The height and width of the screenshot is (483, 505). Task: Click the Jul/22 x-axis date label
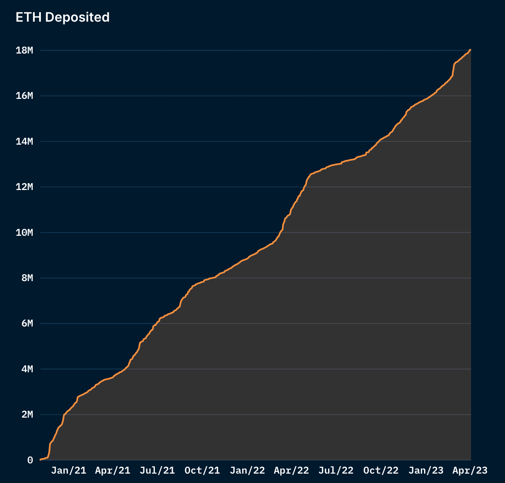[336, 470]
